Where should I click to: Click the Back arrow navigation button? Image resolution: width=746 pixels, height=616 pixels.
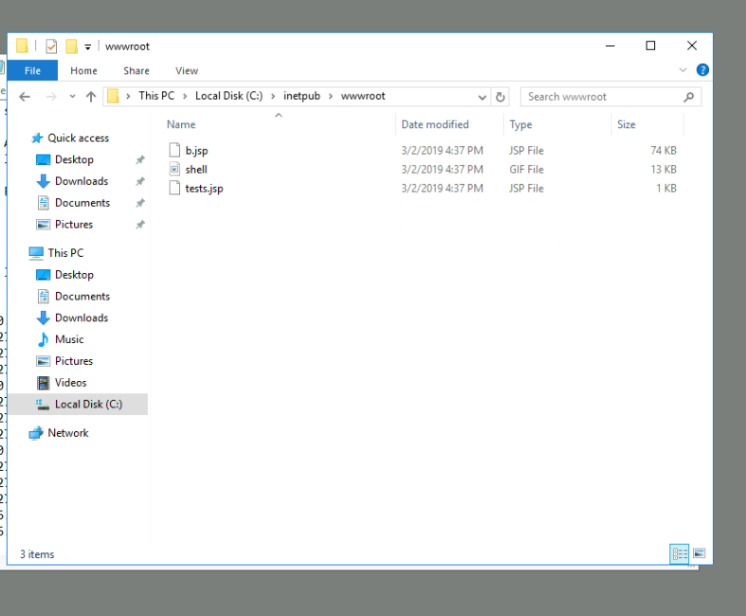(25, 97)
